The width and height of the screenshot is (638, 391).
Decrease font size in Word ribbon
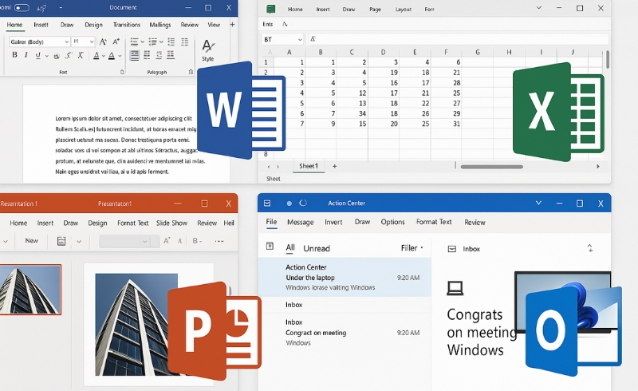[x=116, y=41]
